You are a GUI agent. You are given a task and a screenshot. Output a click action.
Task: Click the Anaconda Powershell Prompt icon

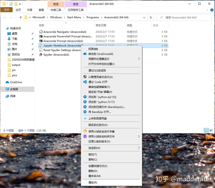point(41,36)
